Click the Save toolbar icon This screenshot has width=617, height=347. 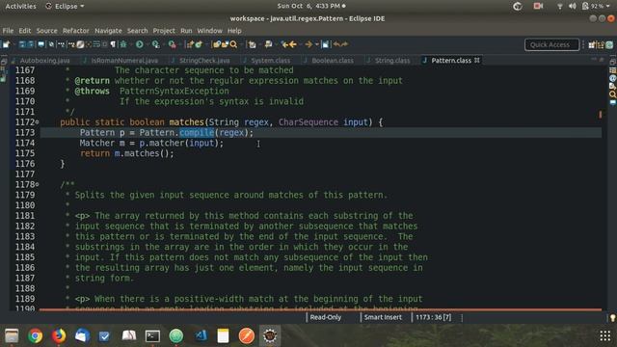point(22,44)
